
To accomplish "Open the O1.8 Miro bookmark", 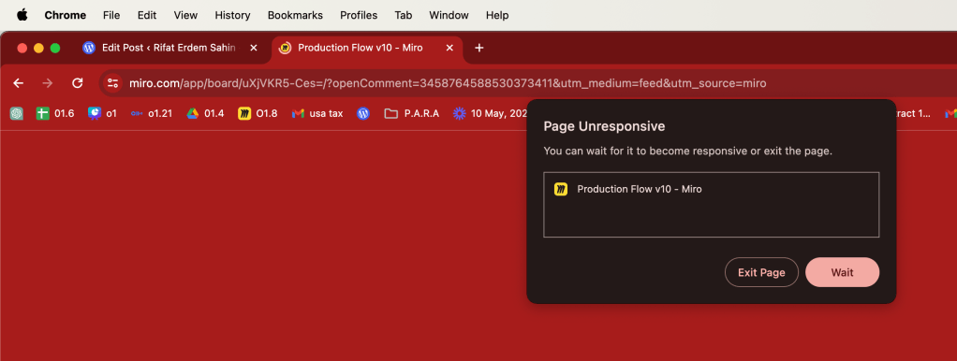I will [258, 113].
